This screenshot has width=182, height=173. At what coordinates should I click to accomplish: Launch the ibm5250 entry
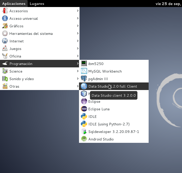114,63
